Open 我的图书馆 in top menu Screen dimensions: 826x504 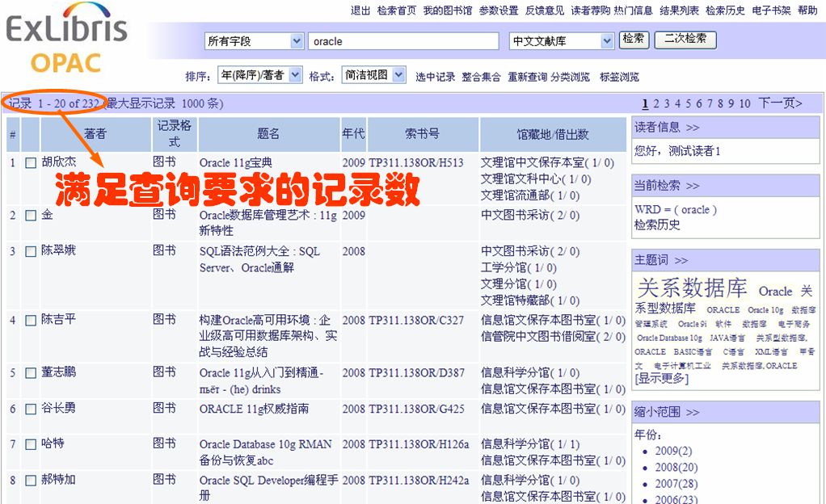point(447,10)
